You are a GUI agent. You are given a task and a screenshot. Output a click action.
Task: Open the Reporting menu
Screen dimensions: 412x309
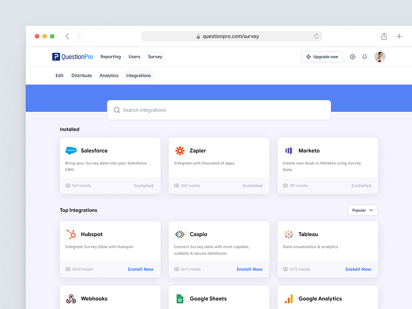pos(111,57)
